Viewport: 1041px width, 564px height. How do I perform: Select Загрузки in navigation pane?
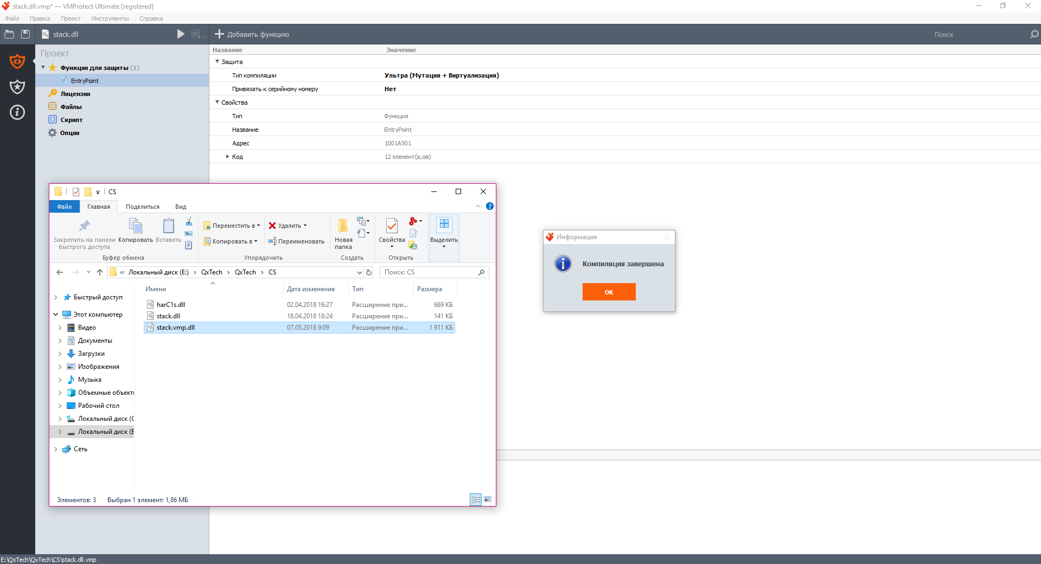[91, 354]
